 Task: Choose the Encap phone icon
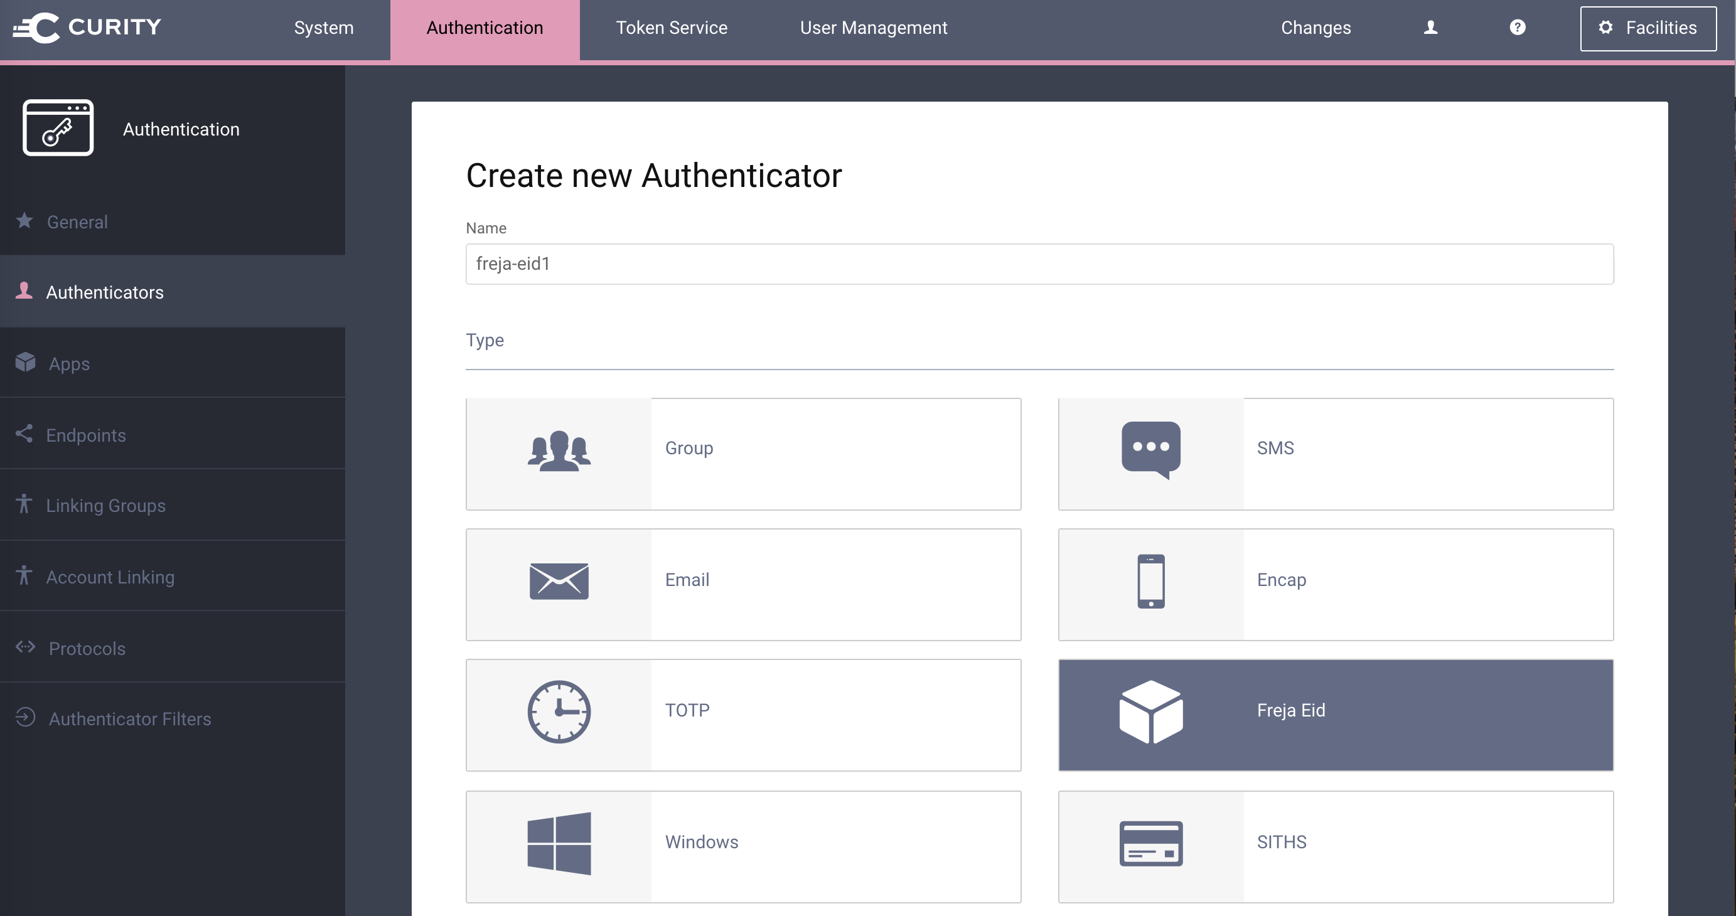(x=1150, y=580)
